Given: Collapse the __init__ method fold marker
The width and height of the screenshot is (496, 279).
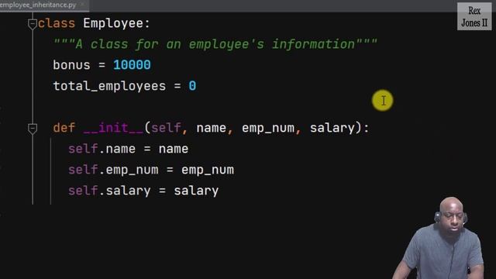Looking at the screenshot, I should click(33, 129).
